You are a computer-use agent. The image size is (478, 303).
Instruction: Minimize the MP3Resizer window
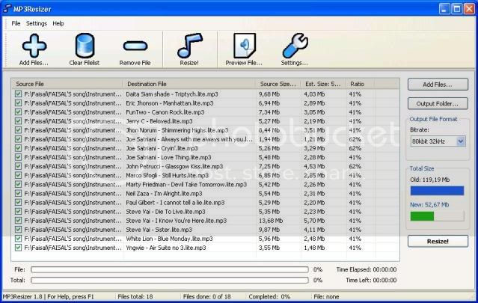[x=444, y=9]
